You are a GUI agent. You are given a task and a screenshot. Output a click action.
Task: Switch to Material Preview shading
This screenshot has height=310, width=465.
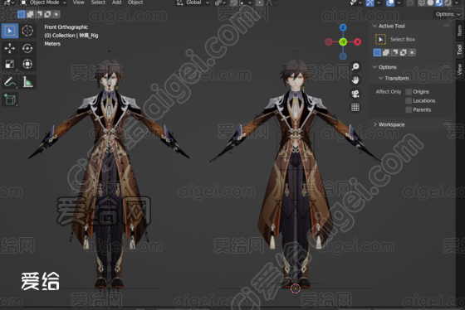439,3
